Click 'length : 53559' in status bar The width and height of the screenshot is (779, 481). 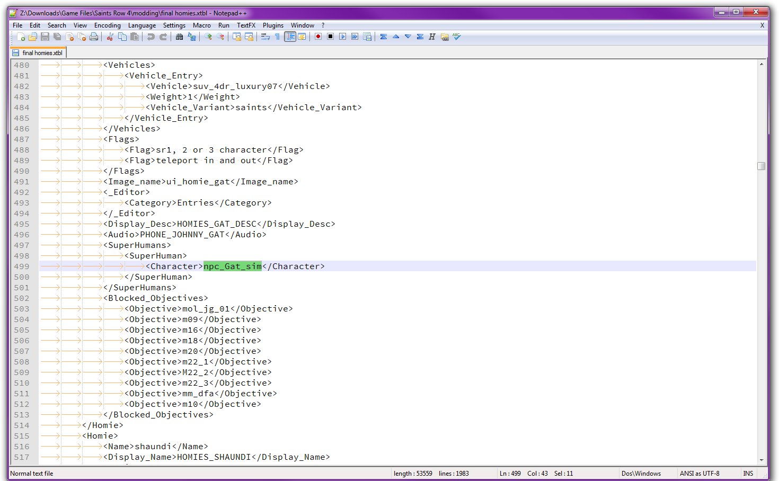click(413, 474)
